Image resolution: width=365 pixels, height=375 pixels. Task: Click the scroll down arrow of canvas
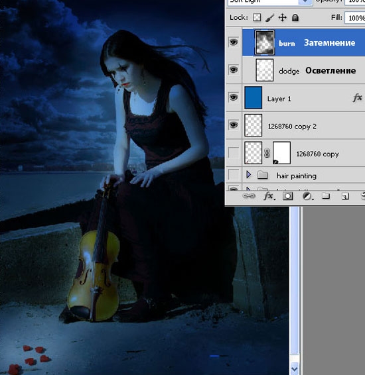tap(295, 369)
